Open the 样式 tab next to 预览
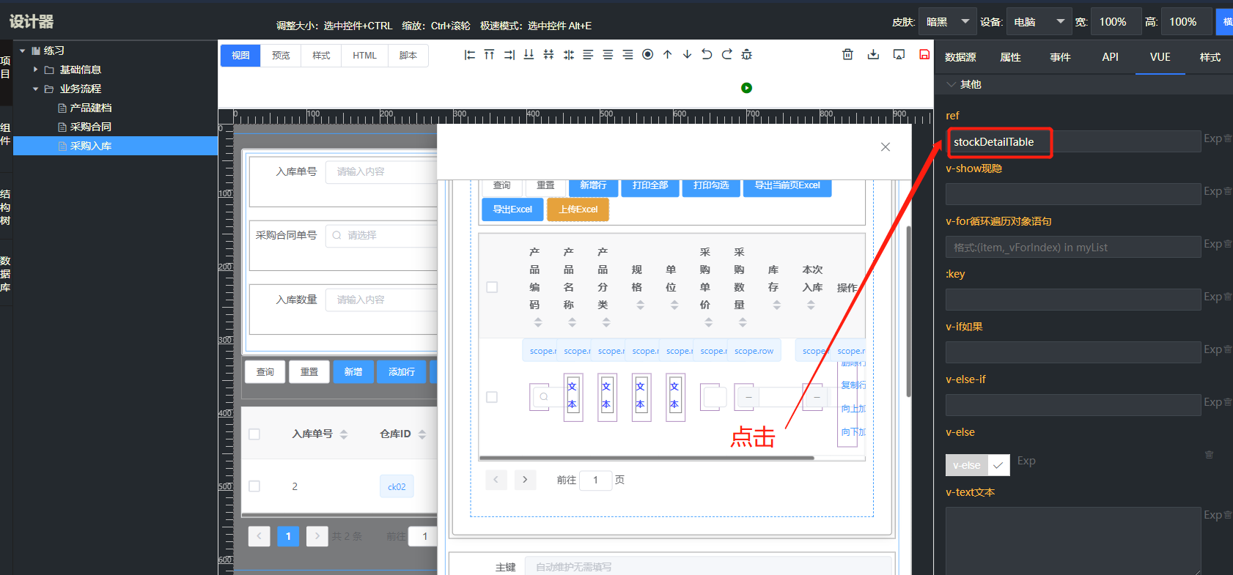The width and height of the screenshot is (1233, 575). pyautogui.click(x=321, y=56)
